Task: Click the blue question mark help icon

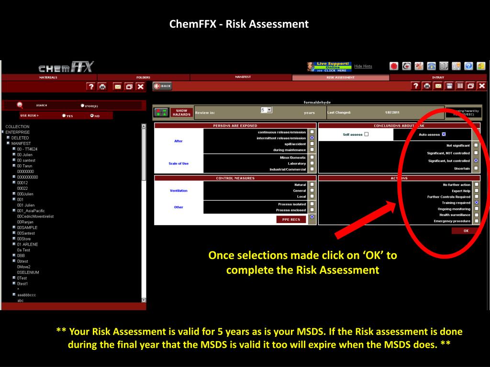Action: coord(468,66)
